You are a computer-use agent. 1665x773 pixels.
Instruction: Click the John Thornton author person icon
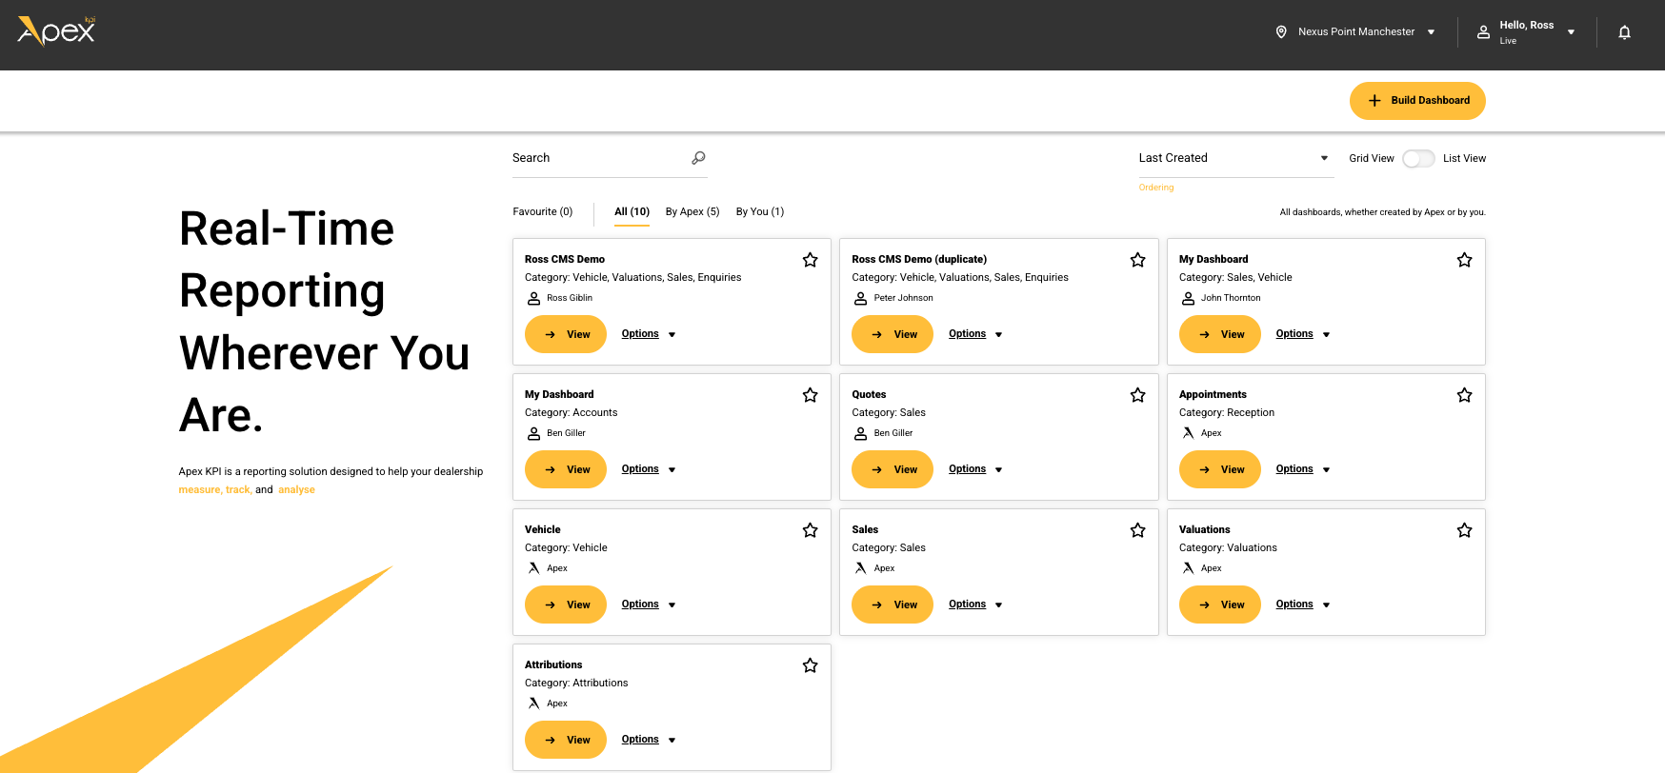(x=1189, y=298)
